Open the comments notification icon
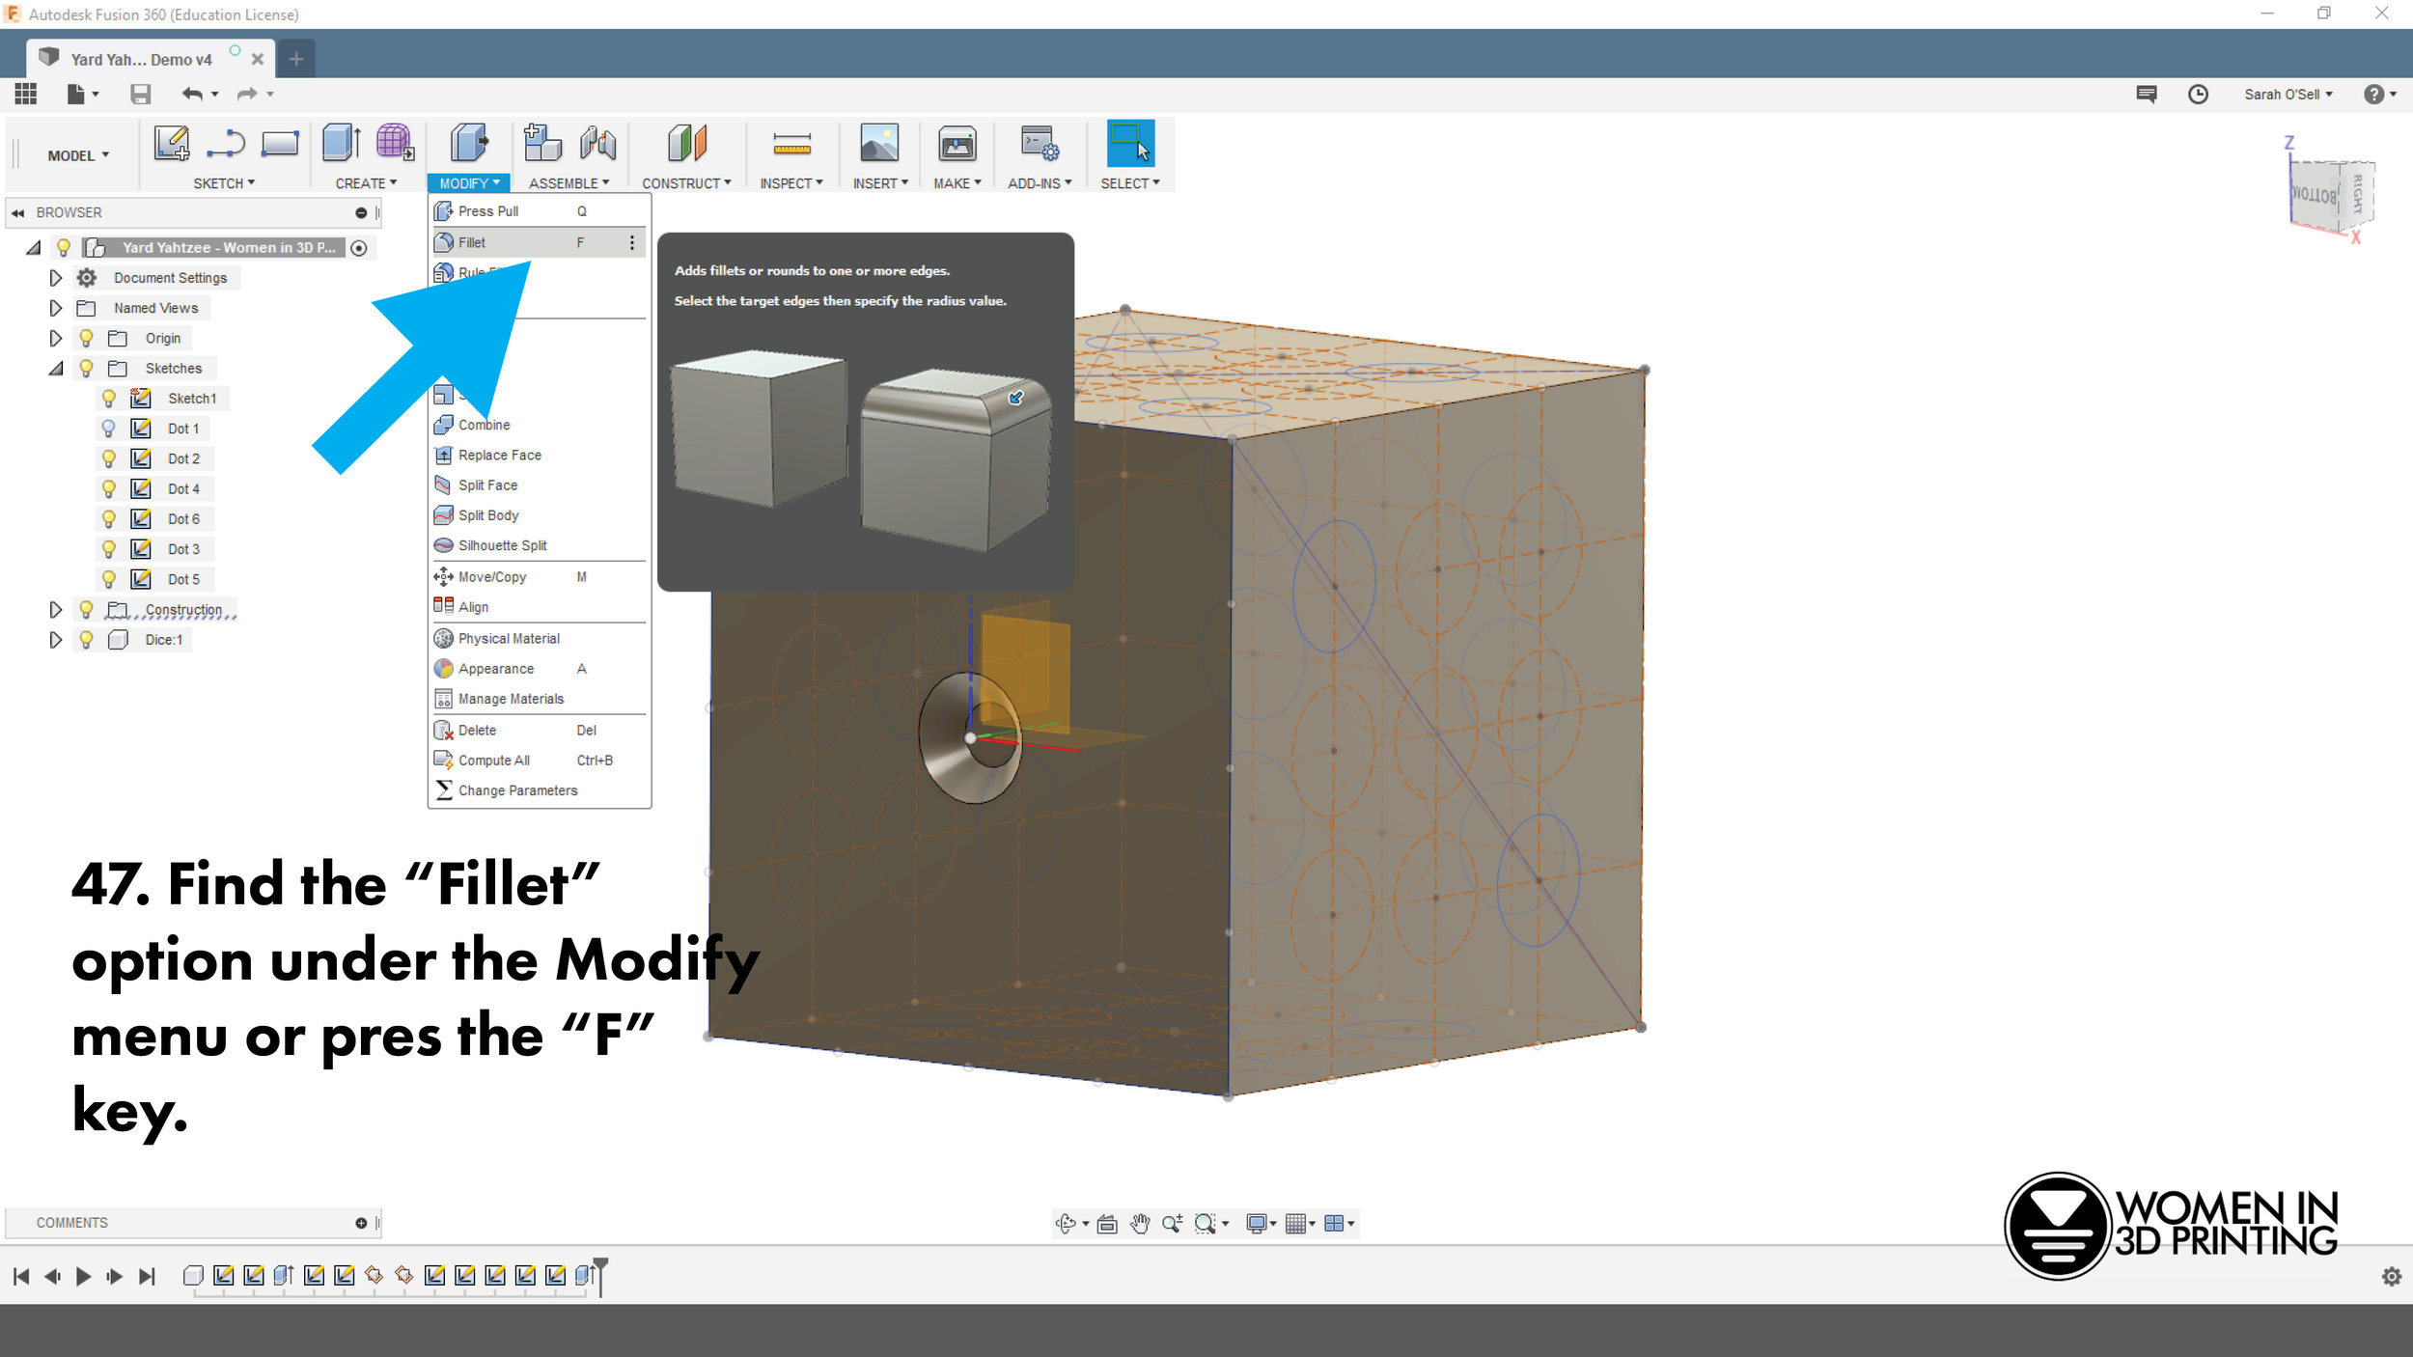 [2147, 94]
